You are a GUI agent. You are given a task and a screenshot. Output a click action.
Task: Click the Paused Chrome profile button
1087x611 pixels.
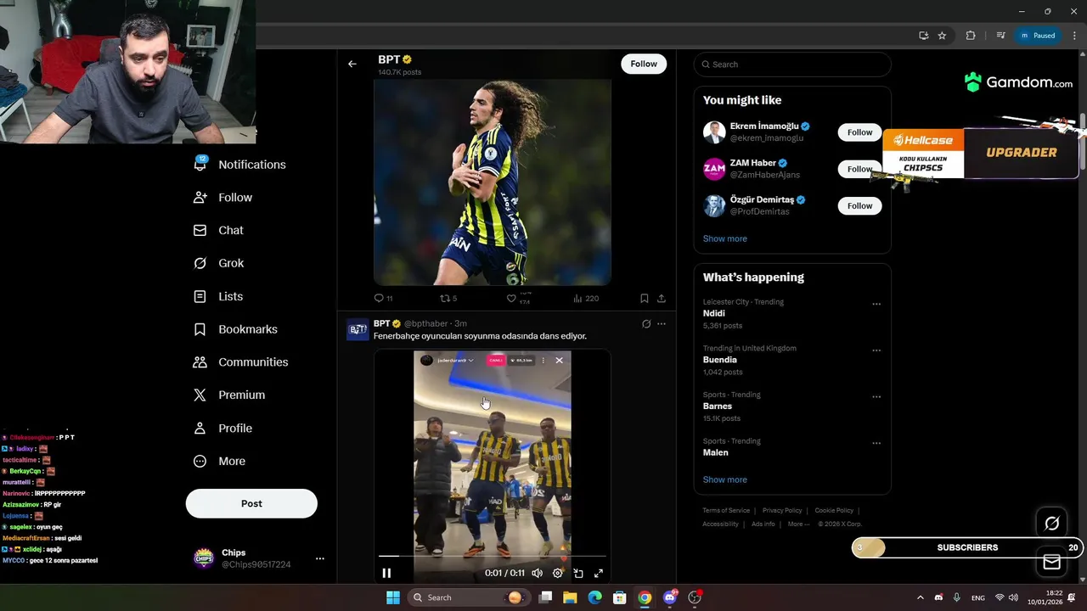click(1038, 36)
